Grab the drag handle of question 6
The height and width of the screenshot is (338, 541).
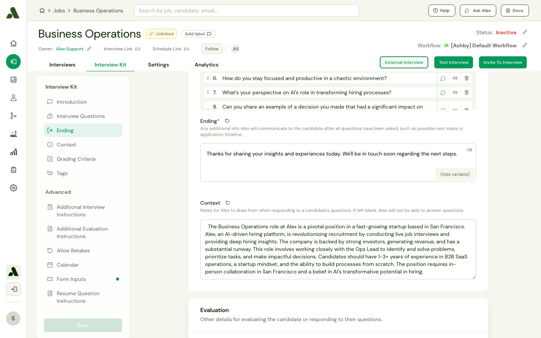tap(208, 78)
